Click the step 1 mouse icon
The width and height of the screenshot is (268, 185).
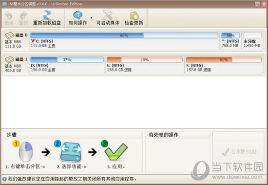coord(26,152)
